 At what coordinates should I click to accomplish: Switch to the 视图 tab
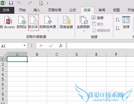(x=116, y=10)
